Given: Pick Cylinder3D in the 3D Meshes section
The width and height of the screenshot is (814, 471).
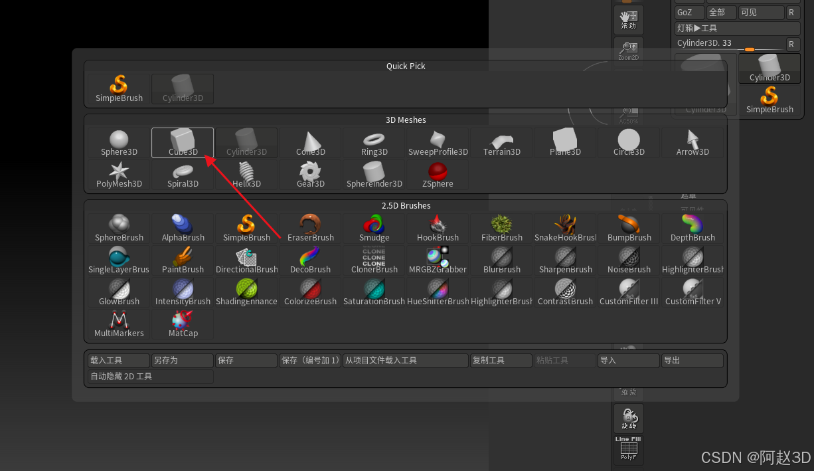Looking at the screenshot, I should (246, 143).
